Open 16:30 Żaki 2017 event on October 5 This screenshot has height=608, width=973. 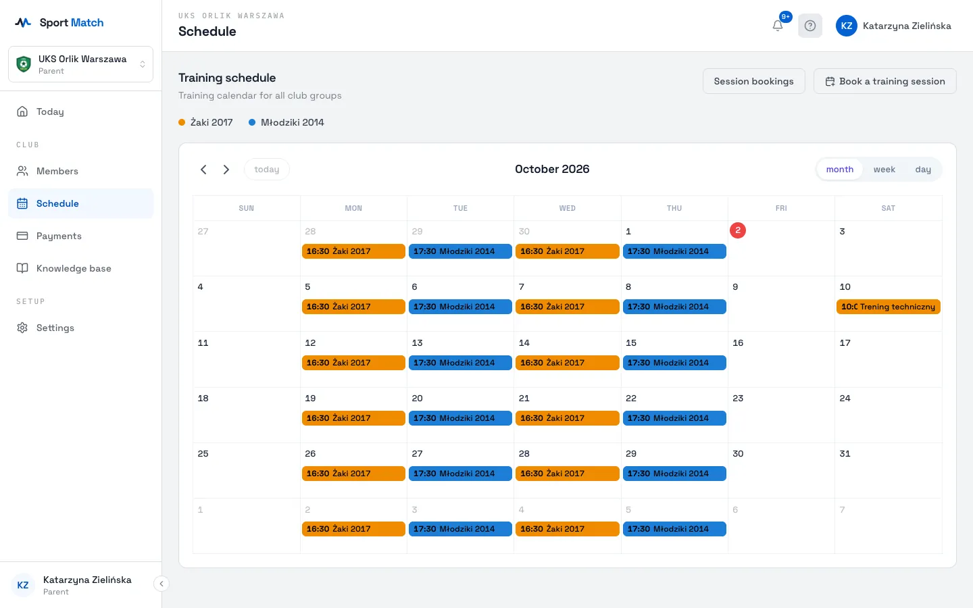point(353,307)
